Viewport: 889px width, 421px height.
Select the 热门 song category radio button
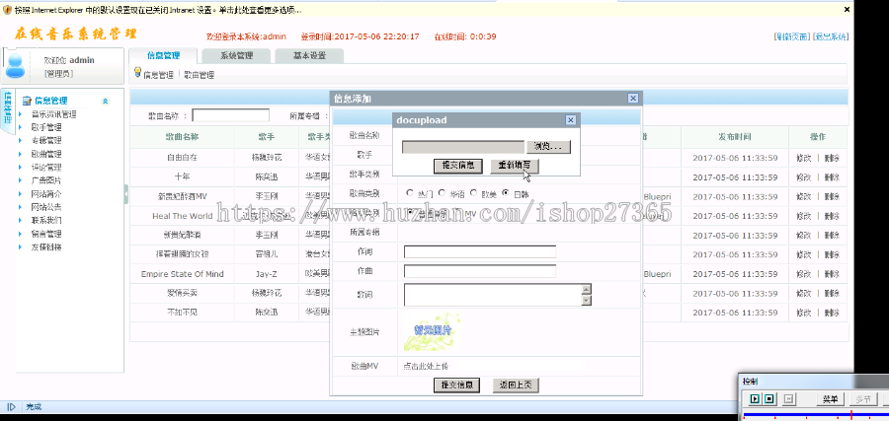click(410, 193)
